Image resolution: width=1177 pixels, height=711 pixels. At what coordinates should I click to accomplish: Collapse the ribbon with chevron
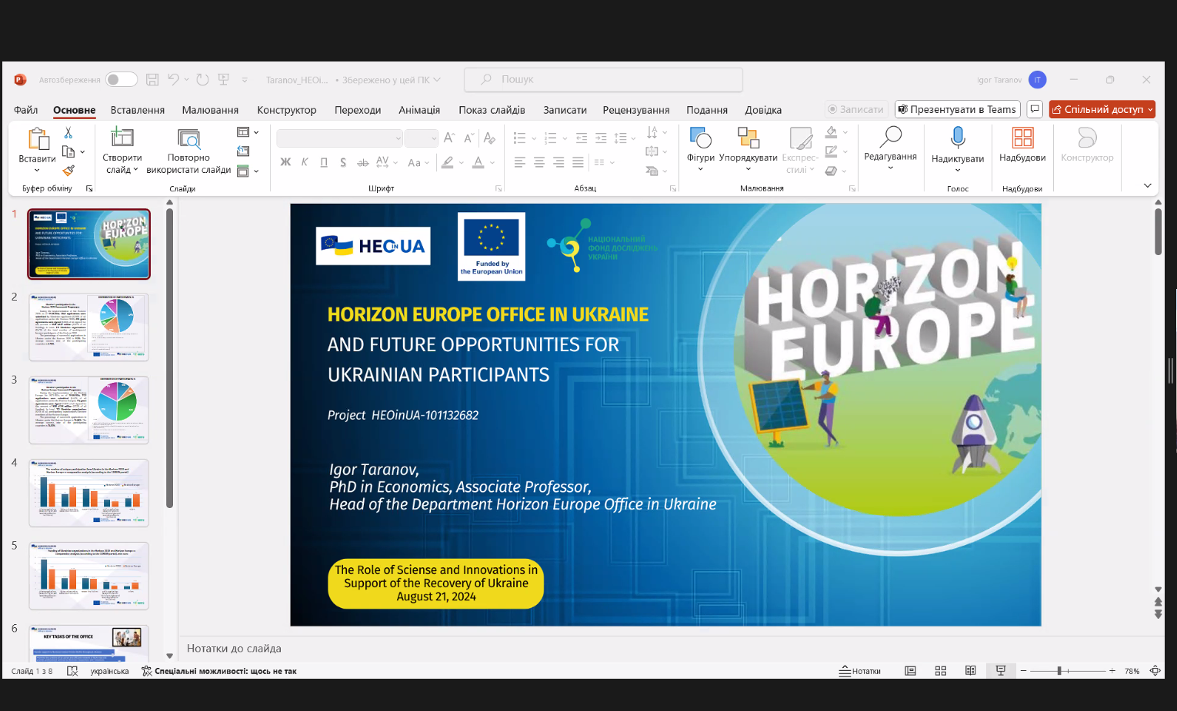tap(1147, 185)
